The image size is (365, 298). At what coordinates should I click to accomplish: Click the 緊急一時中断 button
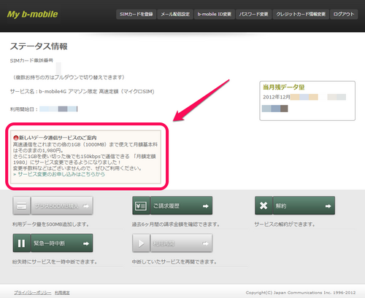tap(62, 243)
